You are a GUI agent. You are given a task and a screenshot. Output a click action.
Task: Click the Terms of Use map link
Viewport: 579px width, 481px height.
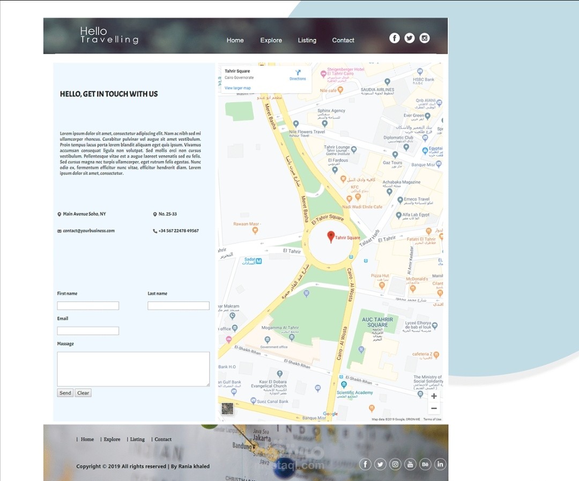pyautogui.click(x=433, y=419)
